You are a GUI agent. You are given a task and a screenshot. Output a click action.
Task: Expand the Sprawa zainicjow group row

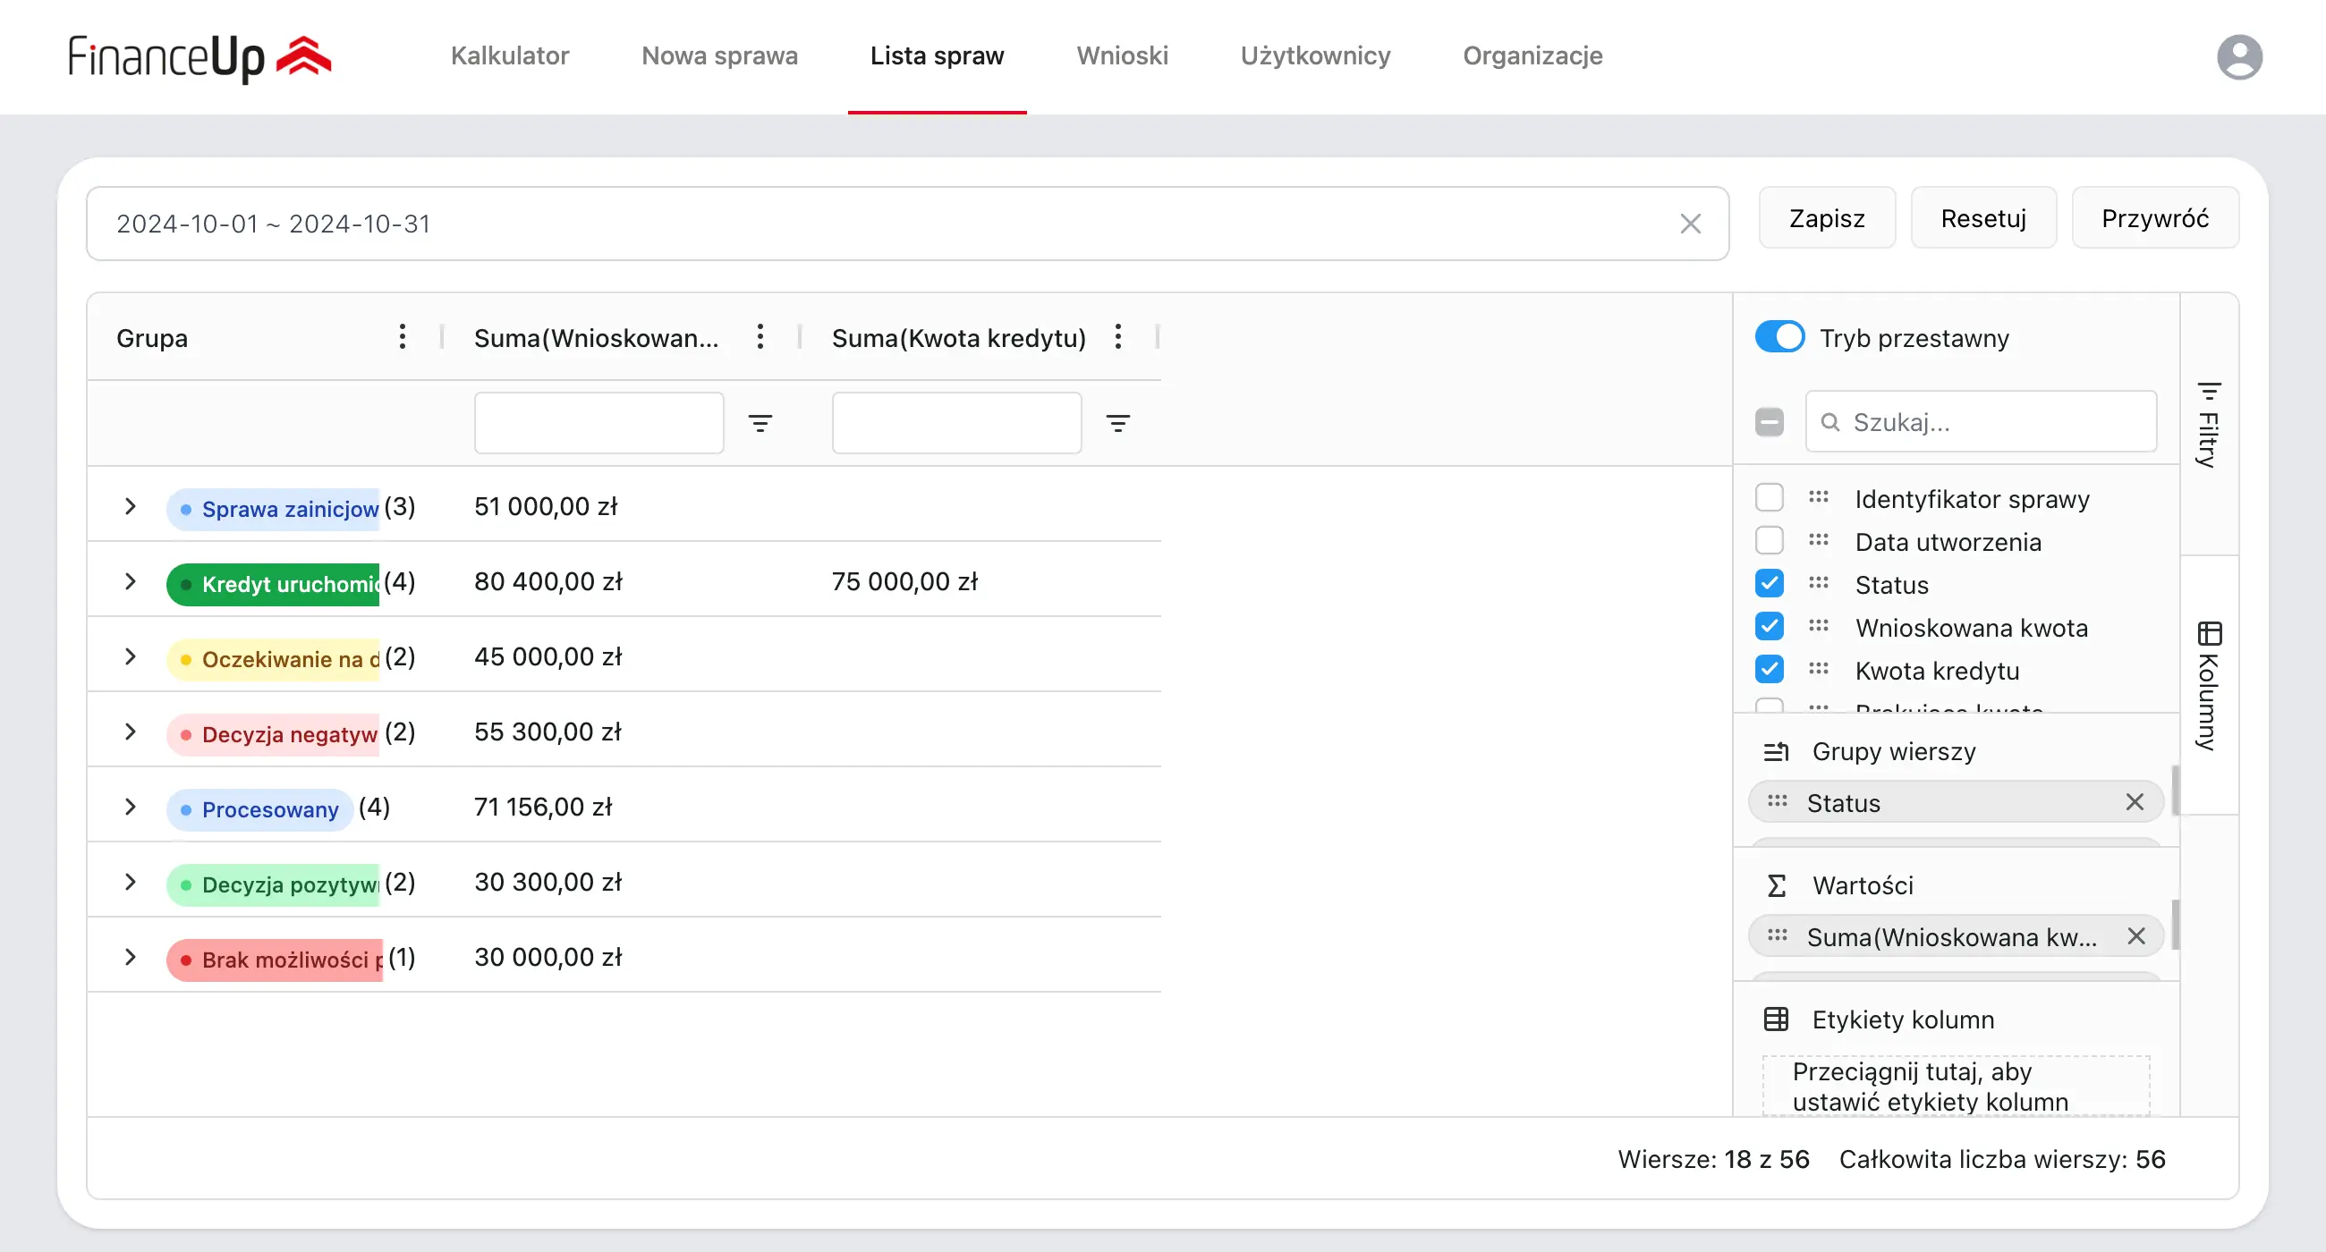coord(130,506)
